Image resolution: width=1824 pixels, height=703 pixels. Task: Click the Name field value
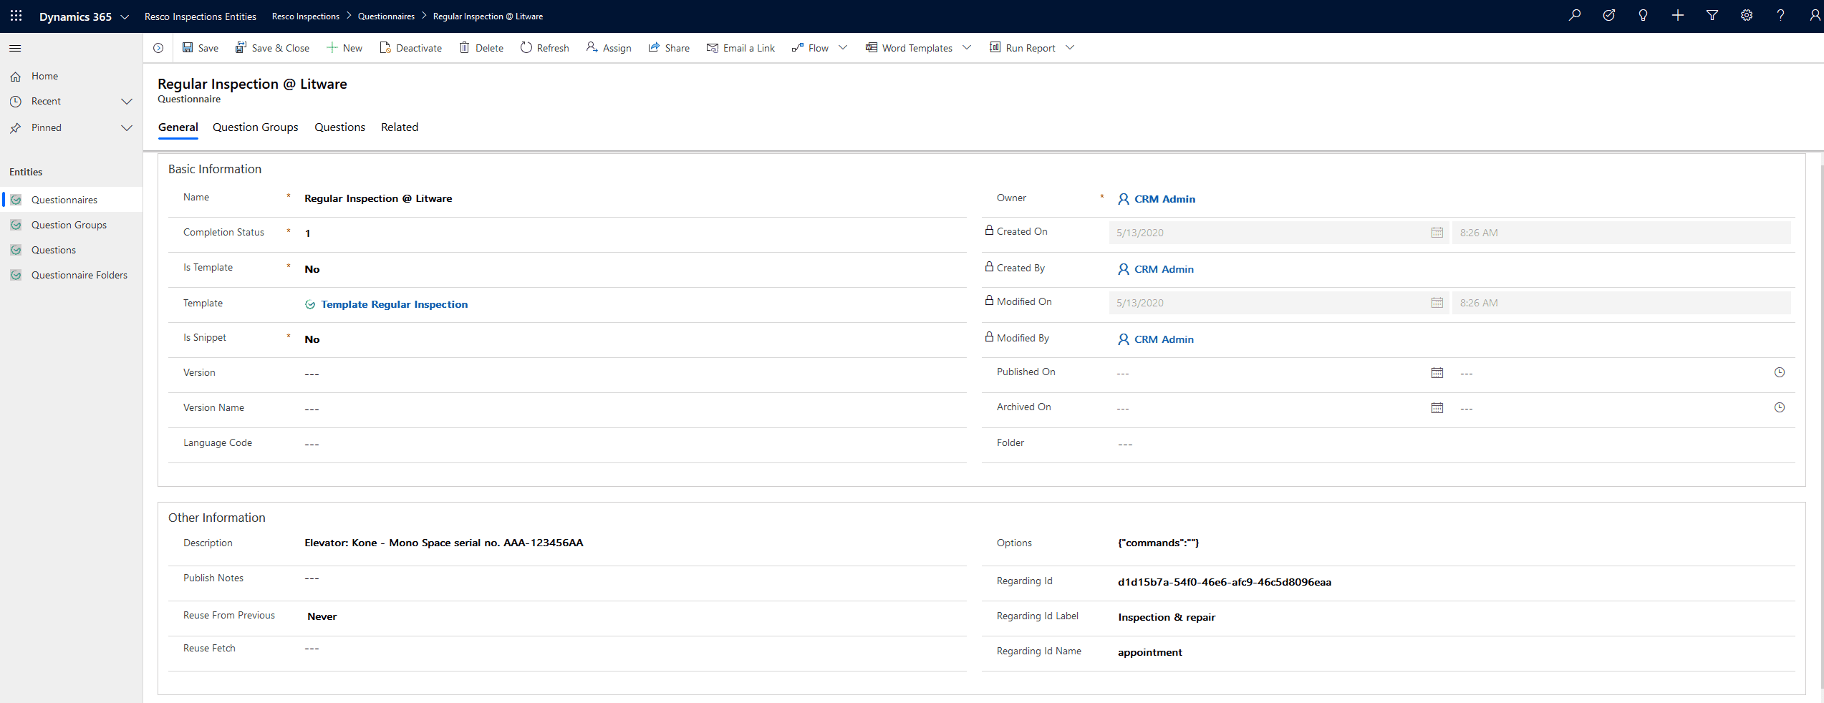coord(378,198)
